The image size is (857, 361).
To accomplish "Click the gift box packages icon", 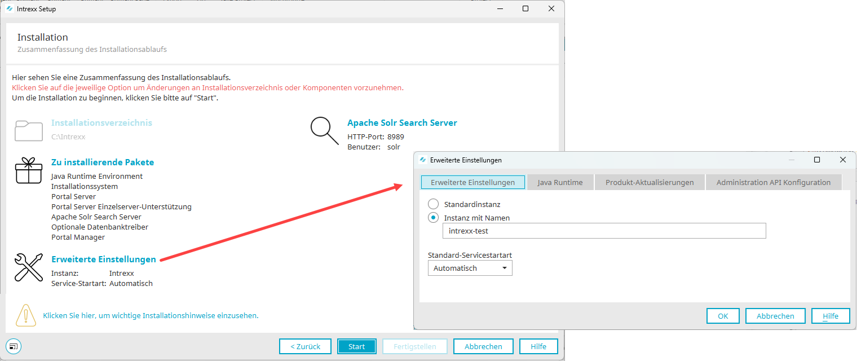I will pyautogui.click(x=29, y=170).
